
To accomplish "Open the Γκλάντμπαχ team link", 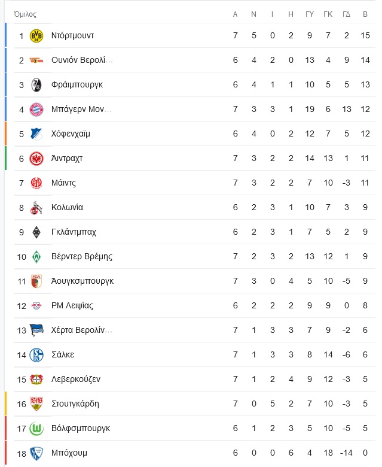I will (74, 232).
